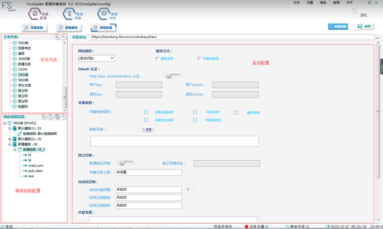Click the minus icon in 模板抽取配置 header
This screenshot has height=229, width=383.
[64, 117]
